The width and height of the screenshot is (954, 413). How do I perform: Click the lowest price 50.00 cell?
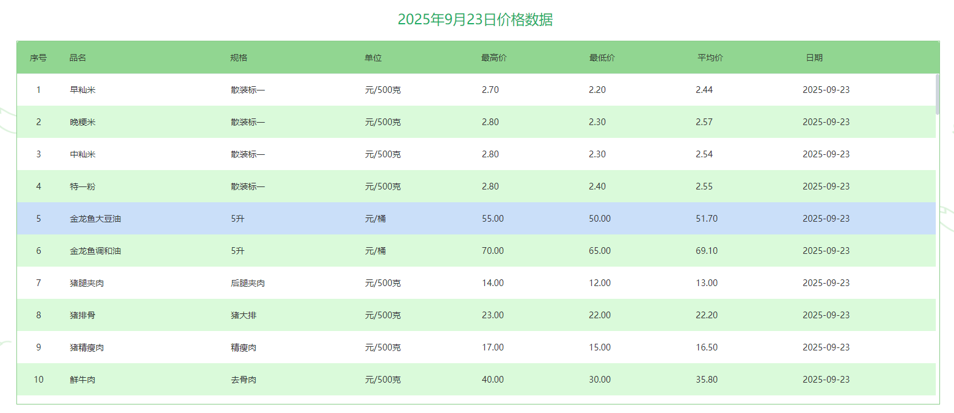(x=600, y=219)
